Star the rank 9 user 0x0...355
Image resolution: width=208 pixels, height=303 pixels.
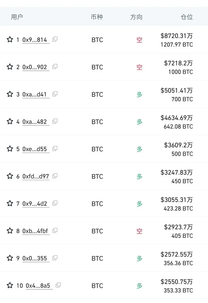[x=10, y=258]
